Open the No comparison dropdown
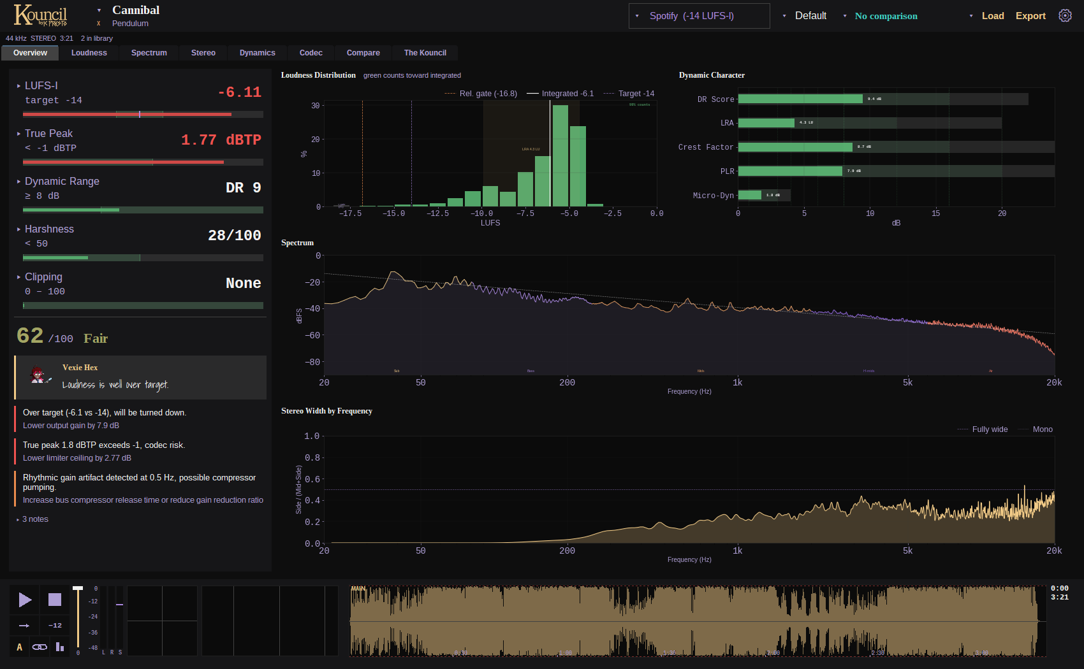 point(880,16)
